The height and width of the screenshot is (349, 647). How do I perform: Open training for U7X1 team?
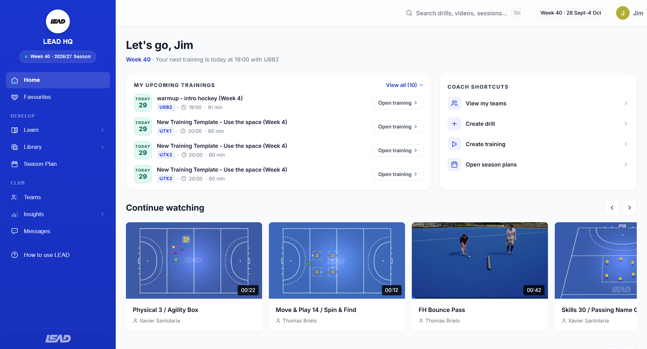point(398,127)
